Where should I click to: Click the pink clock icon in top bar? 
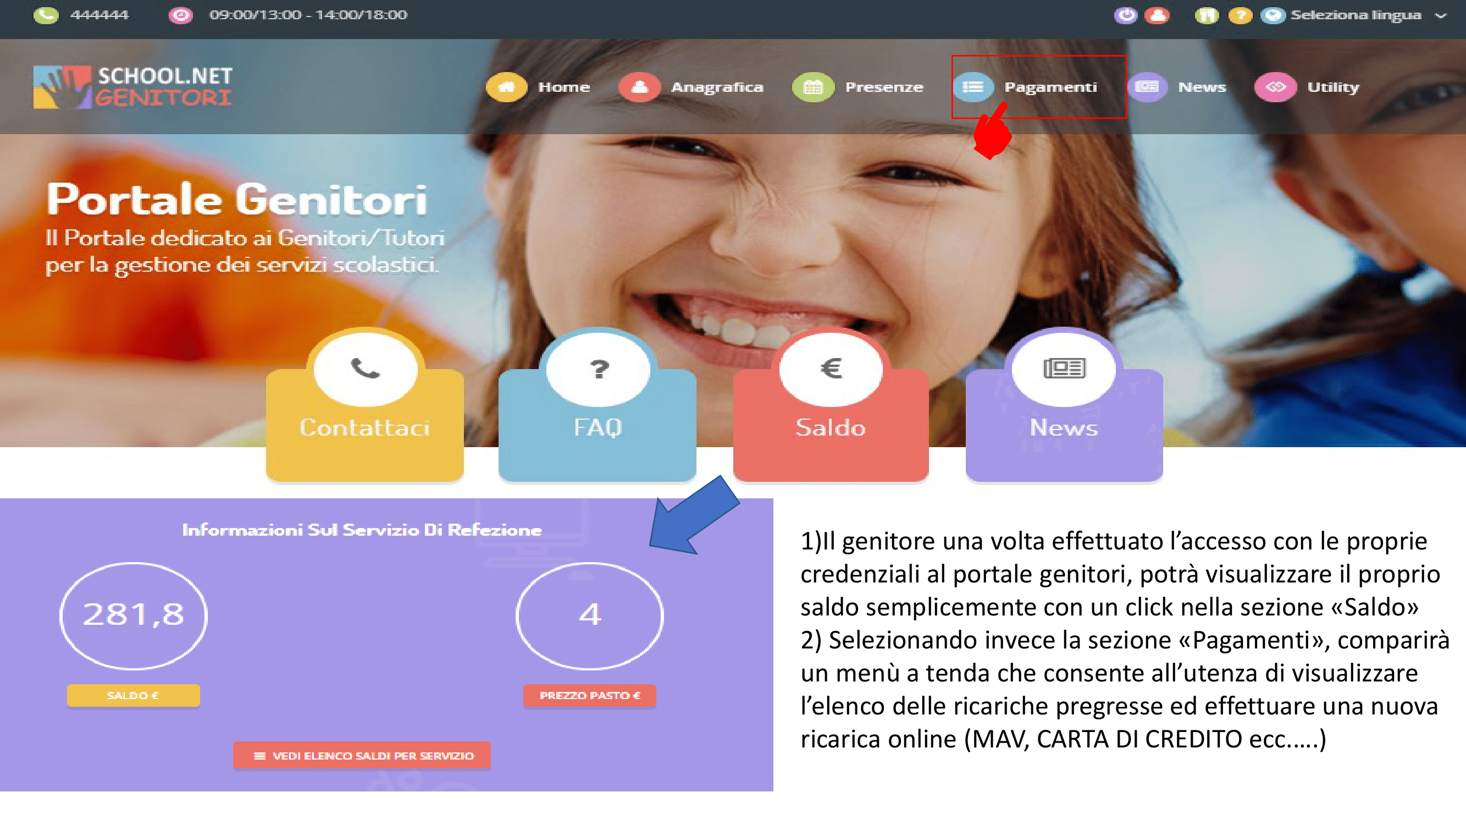tap(181, 15)
